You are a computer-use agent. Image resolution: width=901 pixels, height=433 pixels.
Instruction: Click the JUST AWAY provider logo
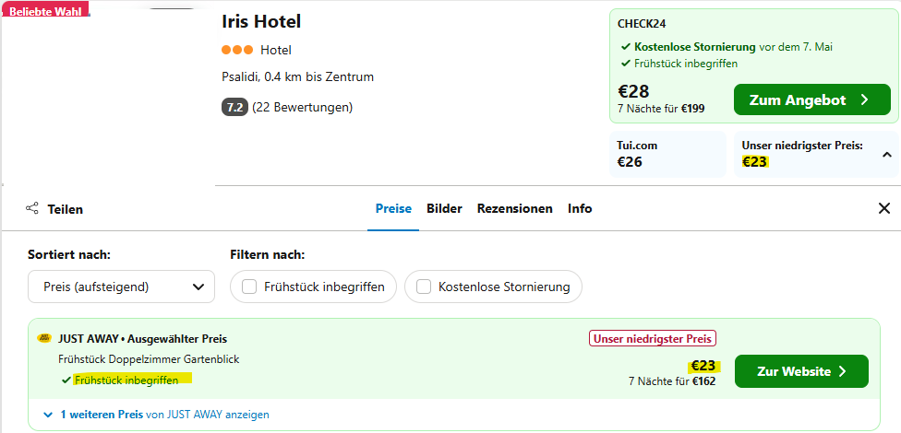pos(44,338)
